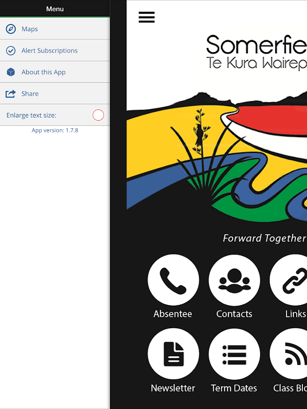Select Maps in the side menu
This screenshot has height=409, width=307.
click(x=55, y=29)
